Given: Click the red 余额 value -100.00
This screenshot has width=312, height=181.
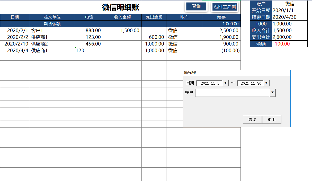Looking at the screenshot, I should click(x=290, y=44).
